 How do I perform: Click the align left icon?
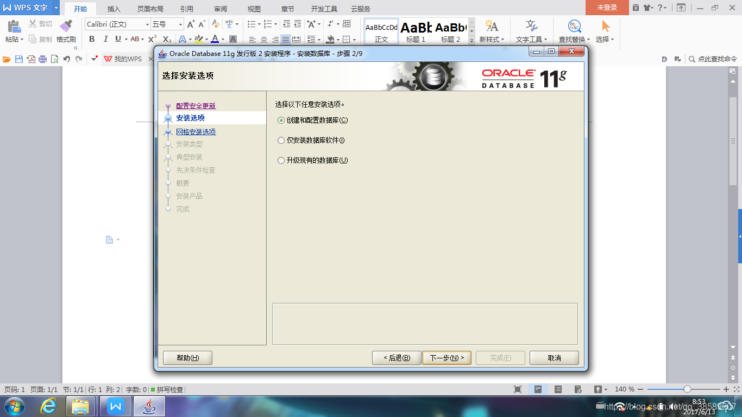(x=252, y=39)
